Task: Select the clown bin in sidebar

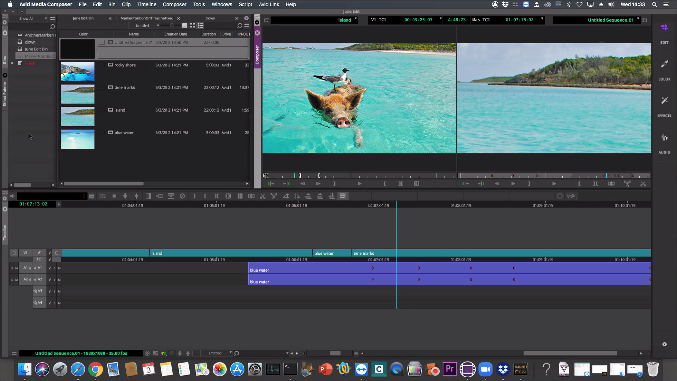Action: [x=30, y=42]
